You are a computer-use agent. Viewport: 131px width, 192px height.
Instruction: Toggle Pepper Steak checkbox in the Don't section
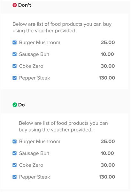[x=15, y=78]
